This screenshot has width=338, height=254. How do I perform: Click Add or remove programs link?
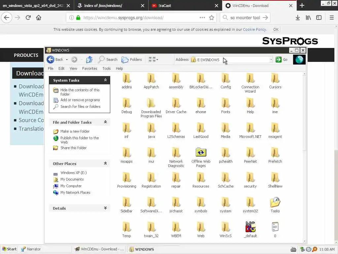click(x=80, y=100)
